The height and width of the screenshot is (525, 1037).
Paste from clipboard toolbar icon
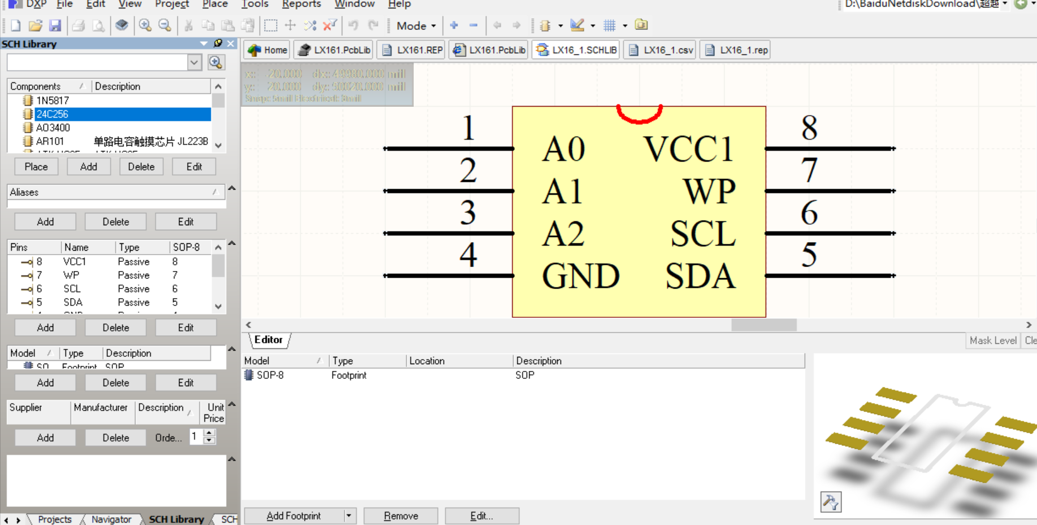pos(228,25)
